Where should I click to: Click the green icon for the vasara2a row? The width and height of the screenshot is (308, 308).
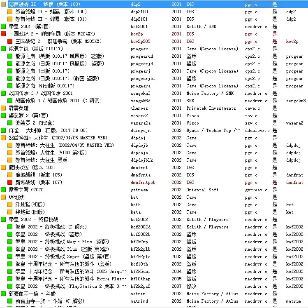tap(10, 123)
